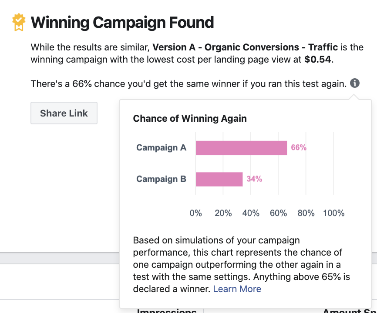Click the info icon beside test again
Screen dimensions: 377x313
point(355,83)
